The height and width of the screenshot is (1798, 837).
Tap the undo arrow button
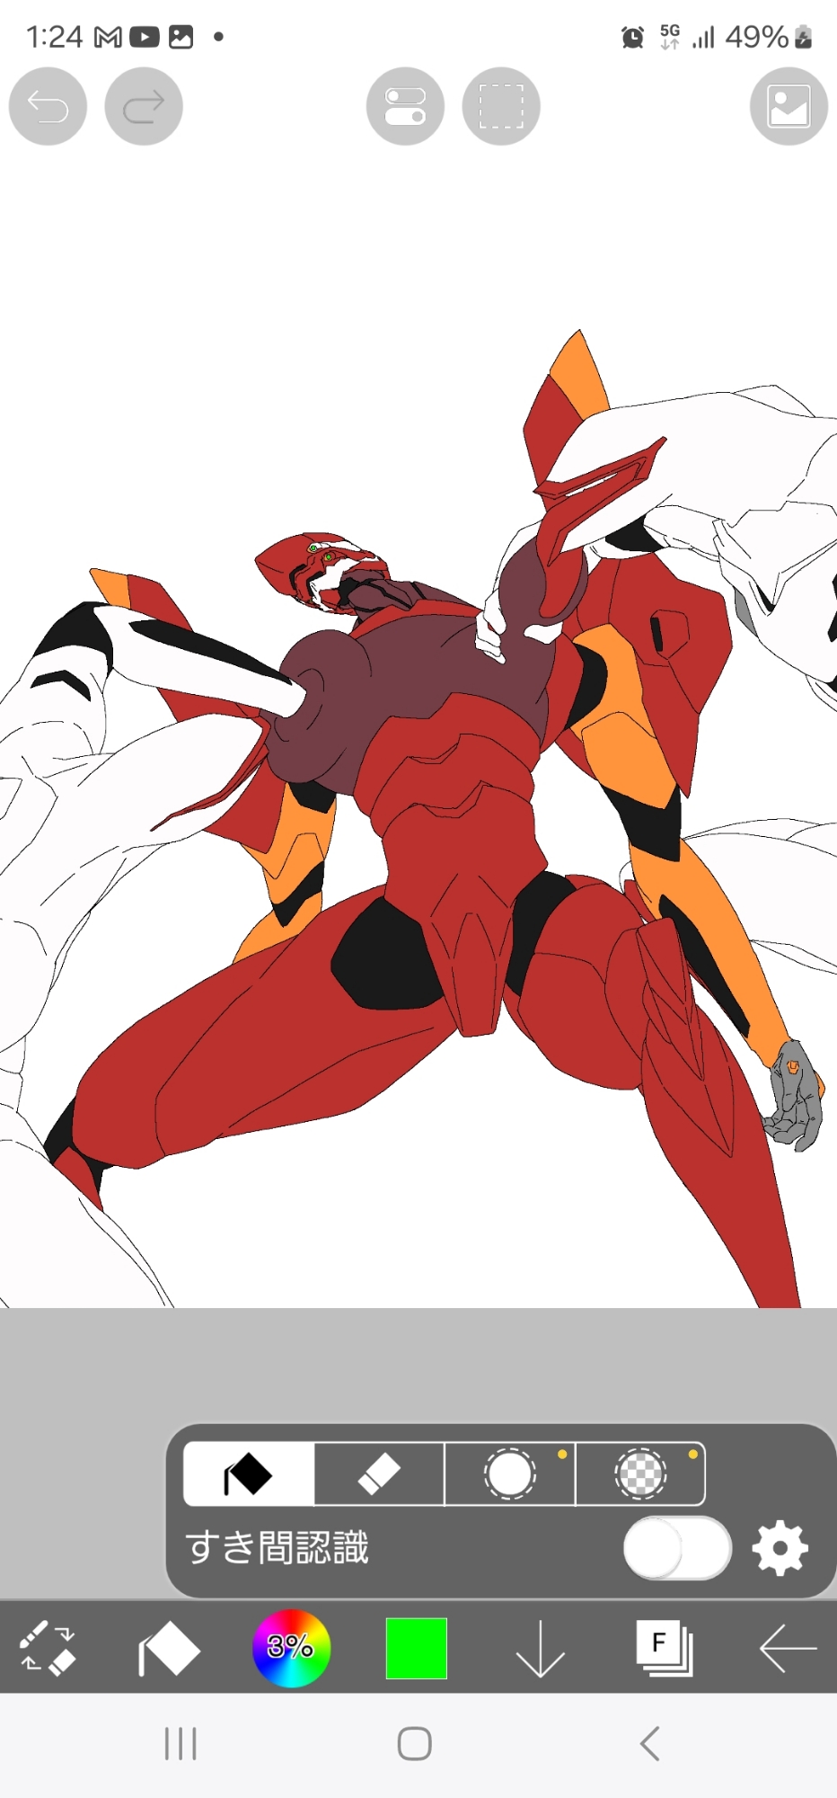pos(48,106)
